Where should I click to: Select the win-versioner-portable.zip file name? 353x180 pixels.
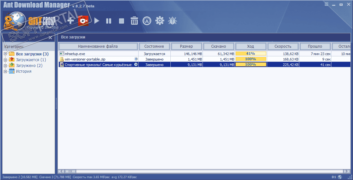85,59
